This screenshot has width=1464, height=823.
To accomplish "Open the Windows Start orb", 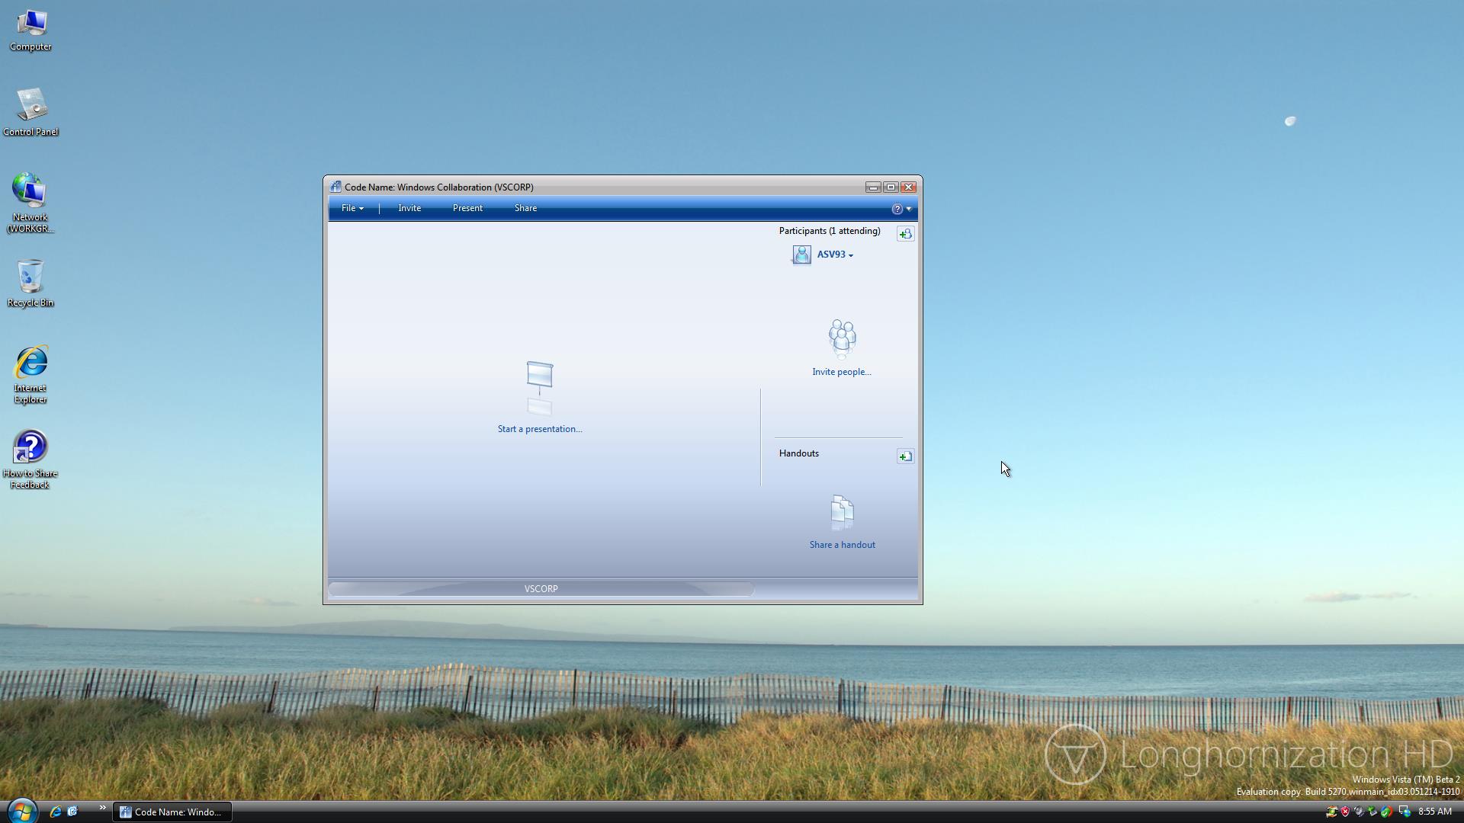I will [x=21, y=811].
